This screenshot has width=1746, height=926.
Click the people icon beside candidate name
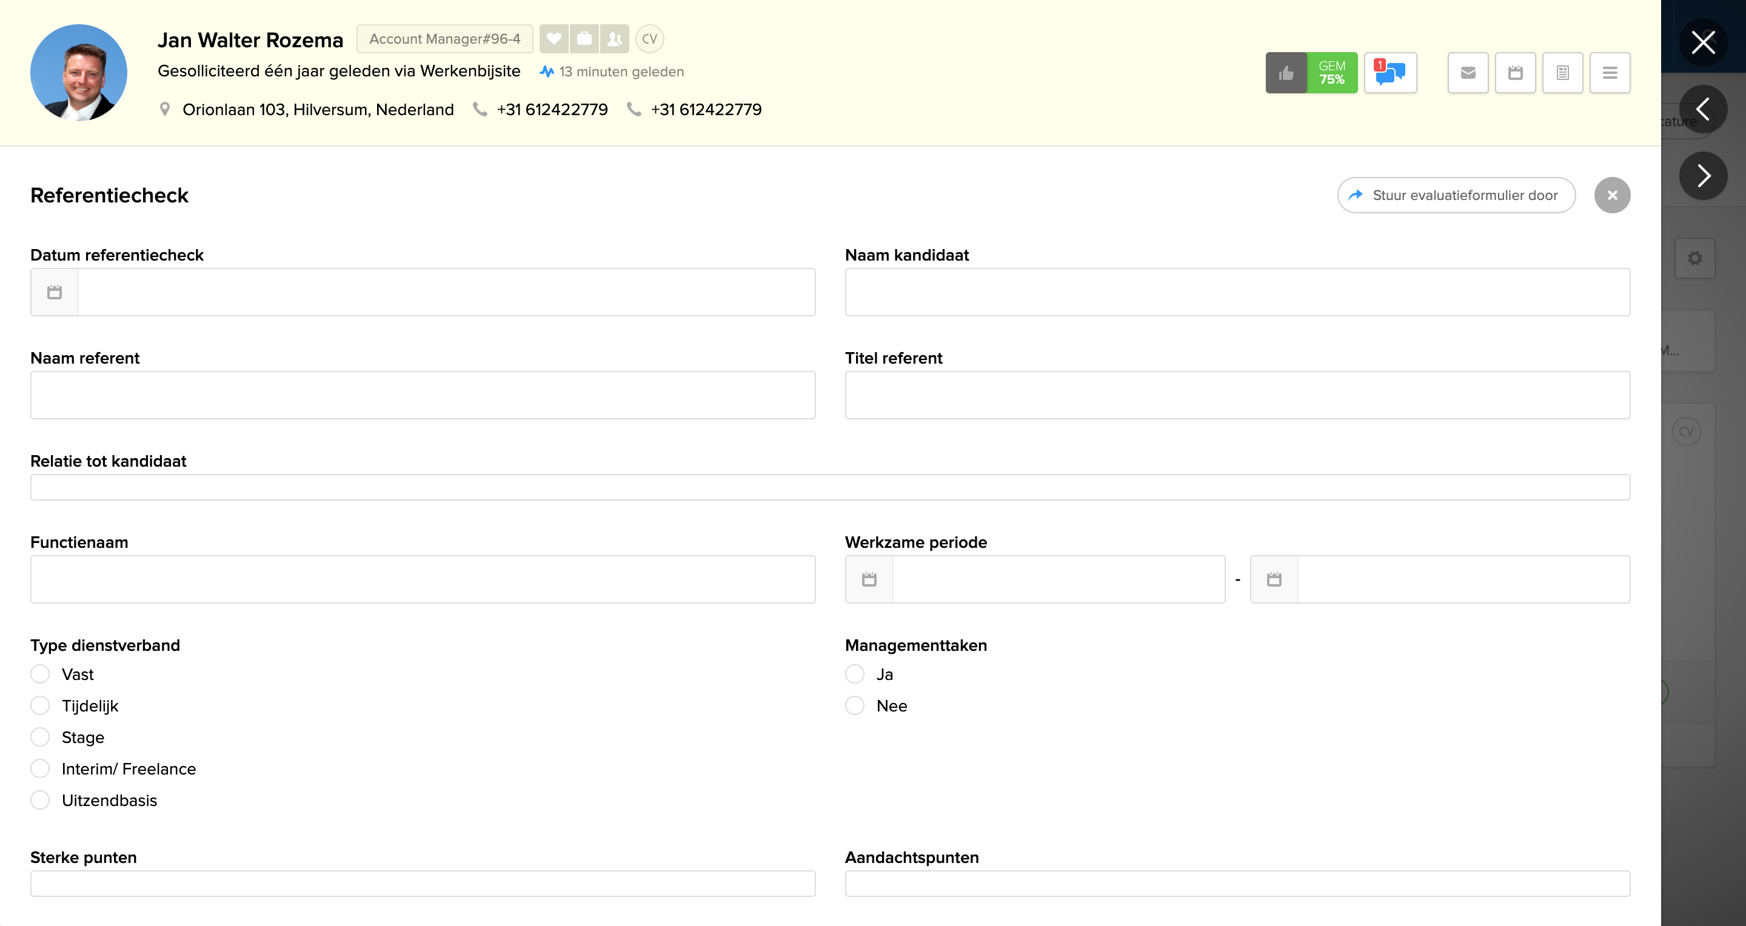(x=615, y=39)
